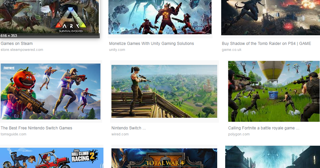Viewport: 320px width, 168px height.
Task: Open the blue glowing creature street image
Action: pos(272,157)
